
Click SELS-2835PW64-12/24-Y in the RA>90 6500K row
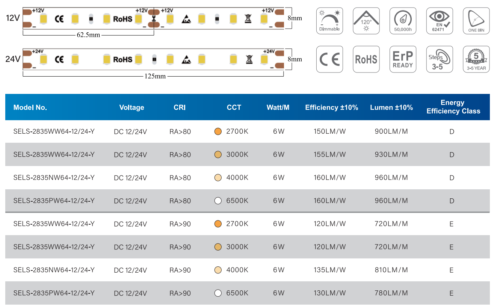[54, 293]
